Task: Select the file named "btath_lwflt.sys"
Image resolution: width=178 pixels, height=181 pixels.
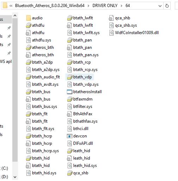Action: click(87, 33)
